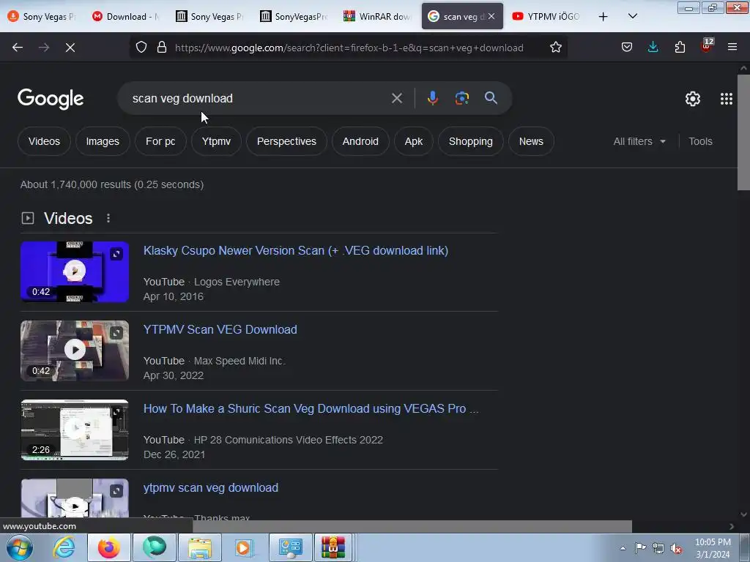The height and width of the screenshot is (562, 750).
Task: Select the Apk filter chip
Action: click(414, 141)
